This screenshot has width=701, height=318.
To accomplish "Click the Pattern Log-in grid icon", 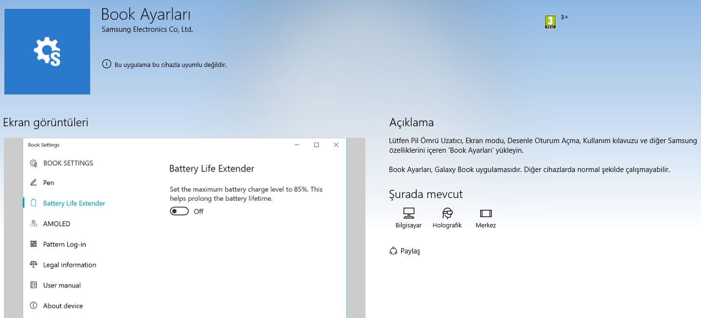I will click(33, 244).
